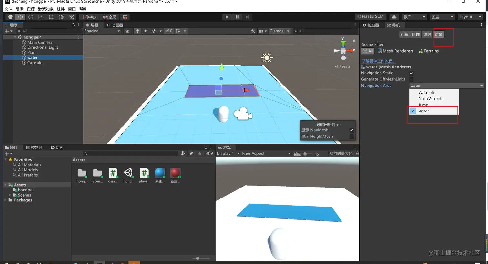Open the custom editor tools icon
The image size is (488, 264).
tap(72, 17)
